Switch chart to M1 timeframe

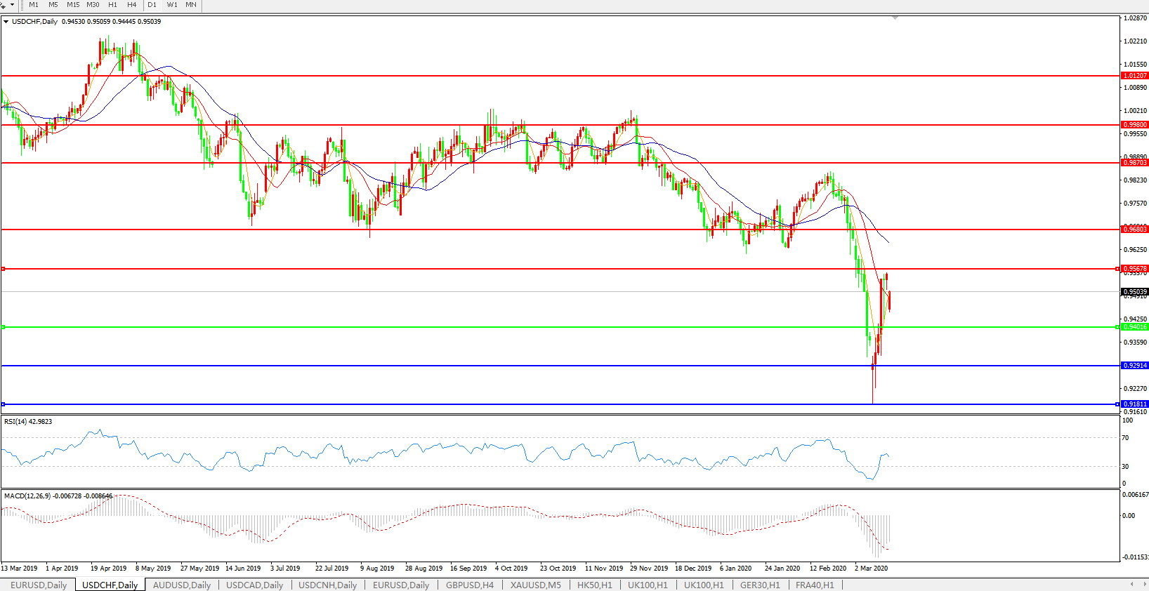point(34,5)
